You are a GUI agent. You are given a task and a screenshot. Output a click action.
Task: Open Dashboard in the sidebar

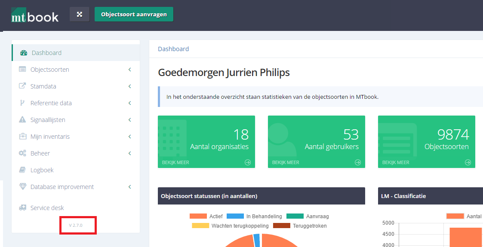(76, 52)
